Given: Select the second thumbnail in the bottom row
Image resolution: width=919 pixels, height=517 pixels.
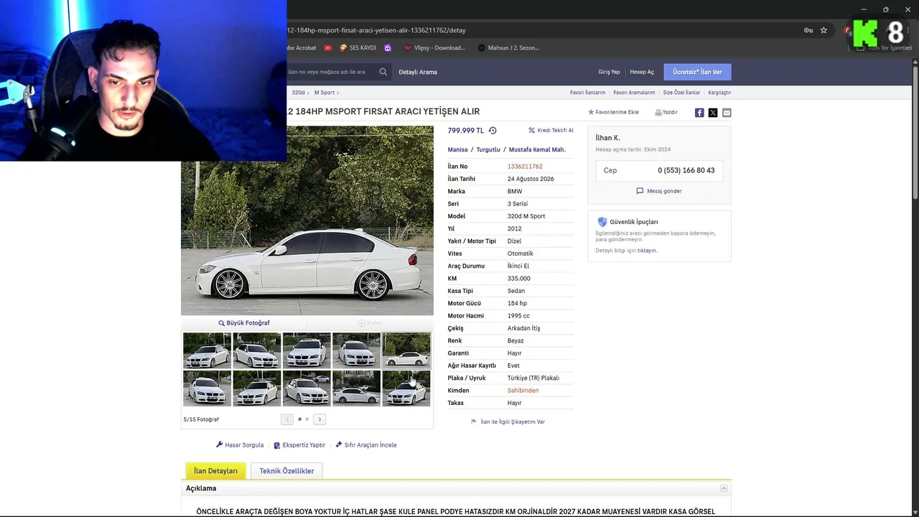Looking at the screenshot, I should 257,388.
